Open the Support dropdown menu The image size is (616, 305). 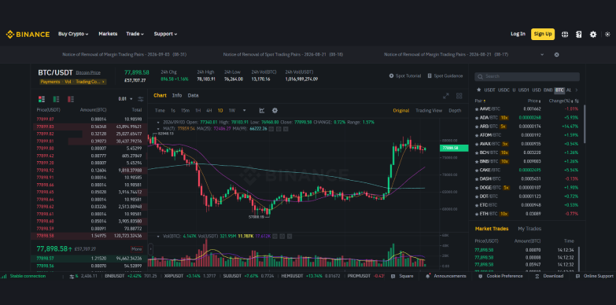click(165, 34)
